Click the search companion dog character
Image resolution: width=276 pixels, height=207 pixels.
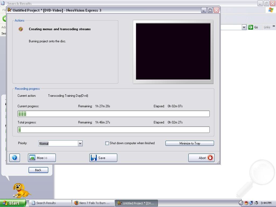[21, 191]
